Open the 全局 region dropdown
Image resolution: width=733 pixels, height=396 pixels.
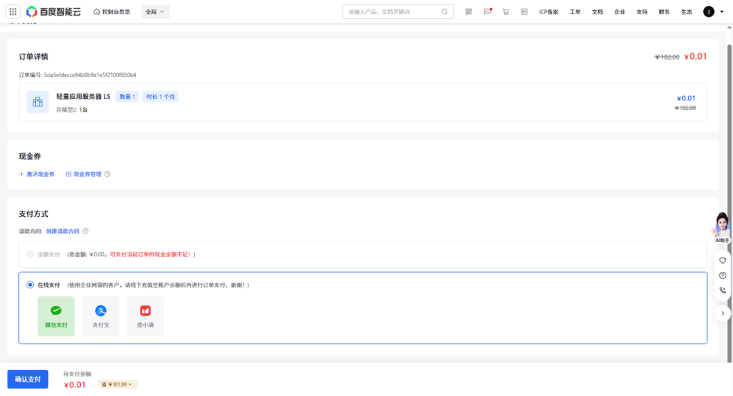click(155, 12)
